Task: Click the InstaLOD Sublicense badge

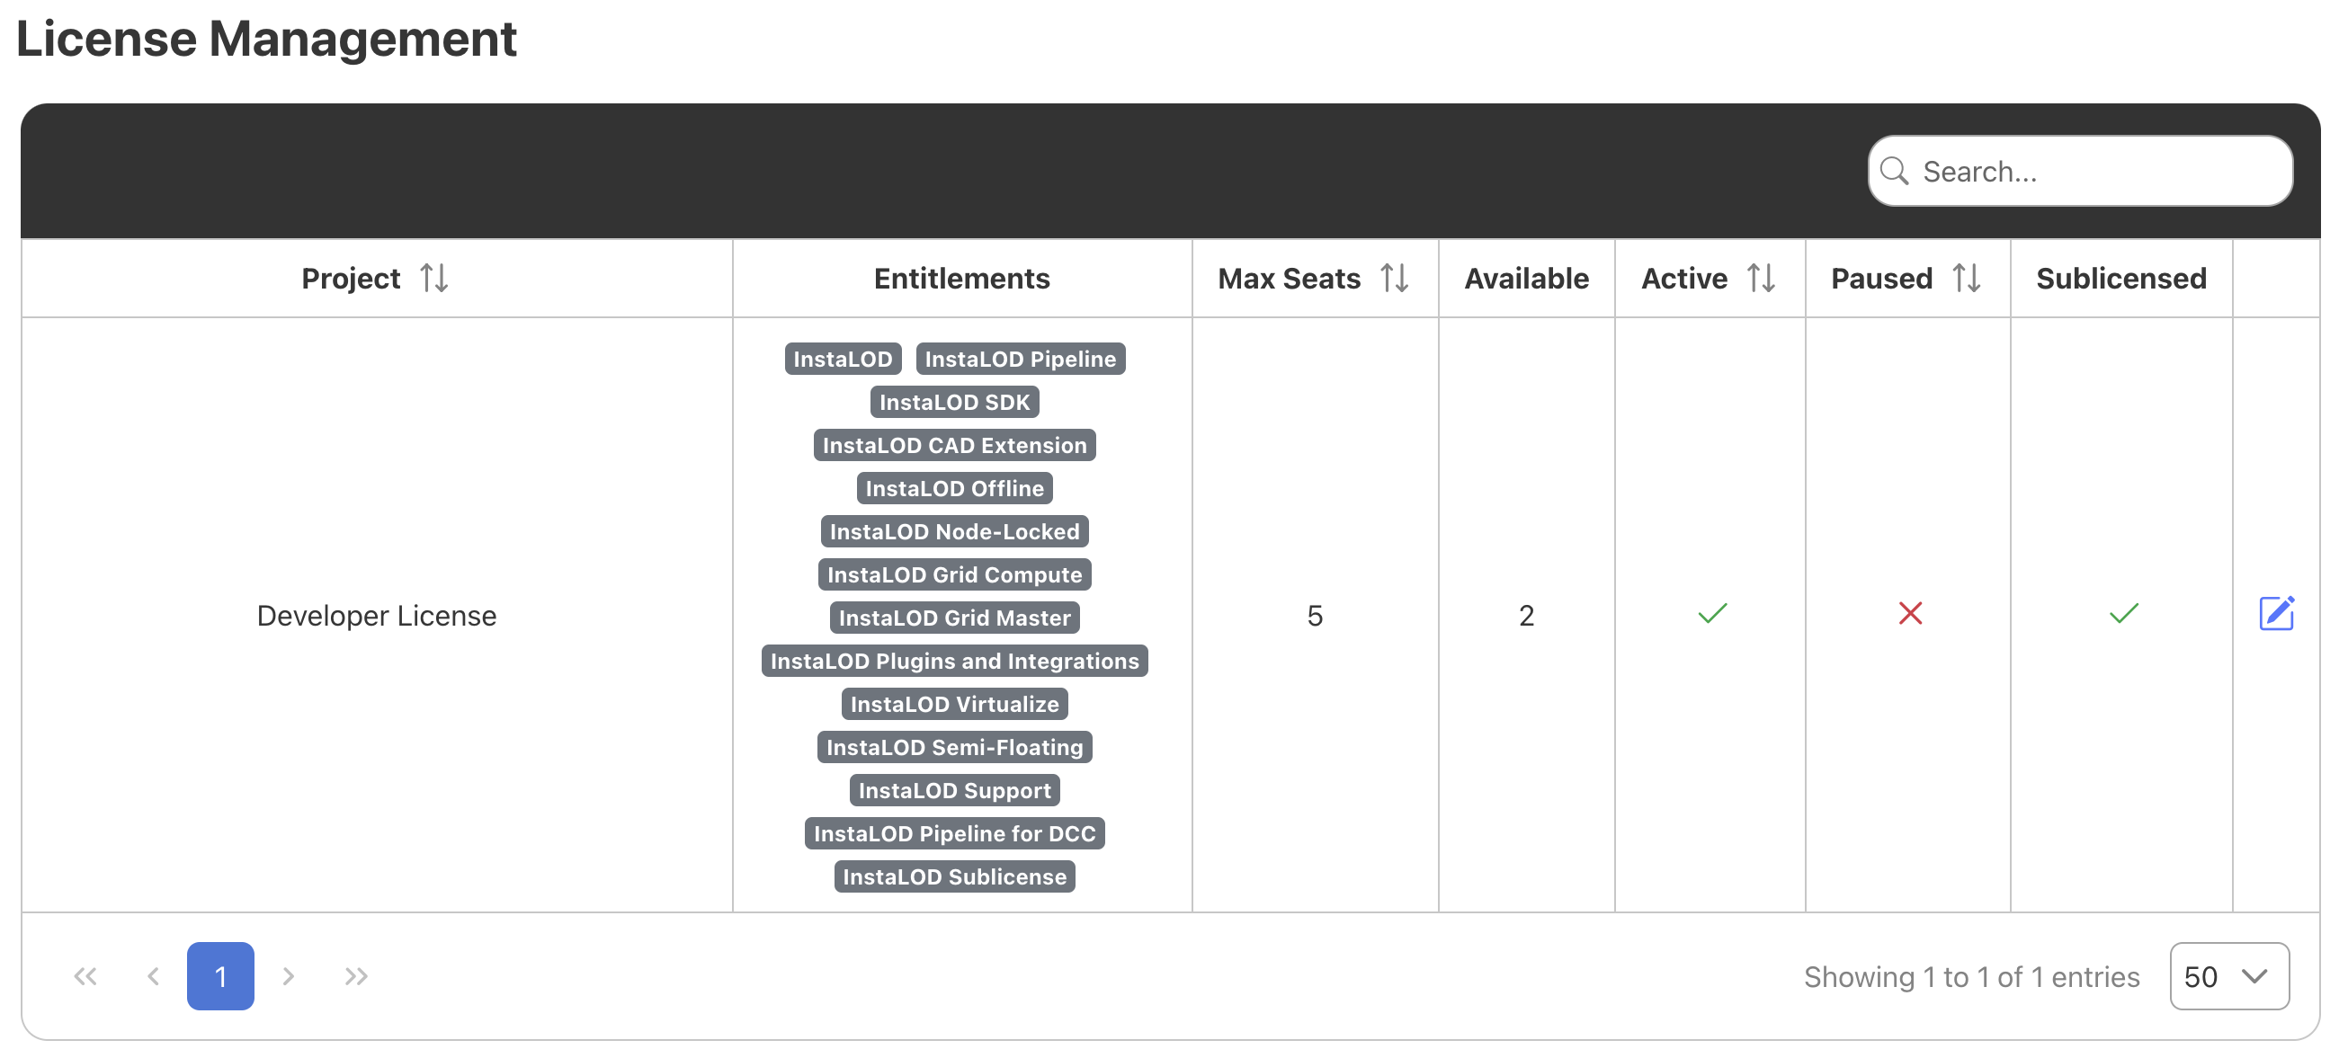Action: [954, 876]
